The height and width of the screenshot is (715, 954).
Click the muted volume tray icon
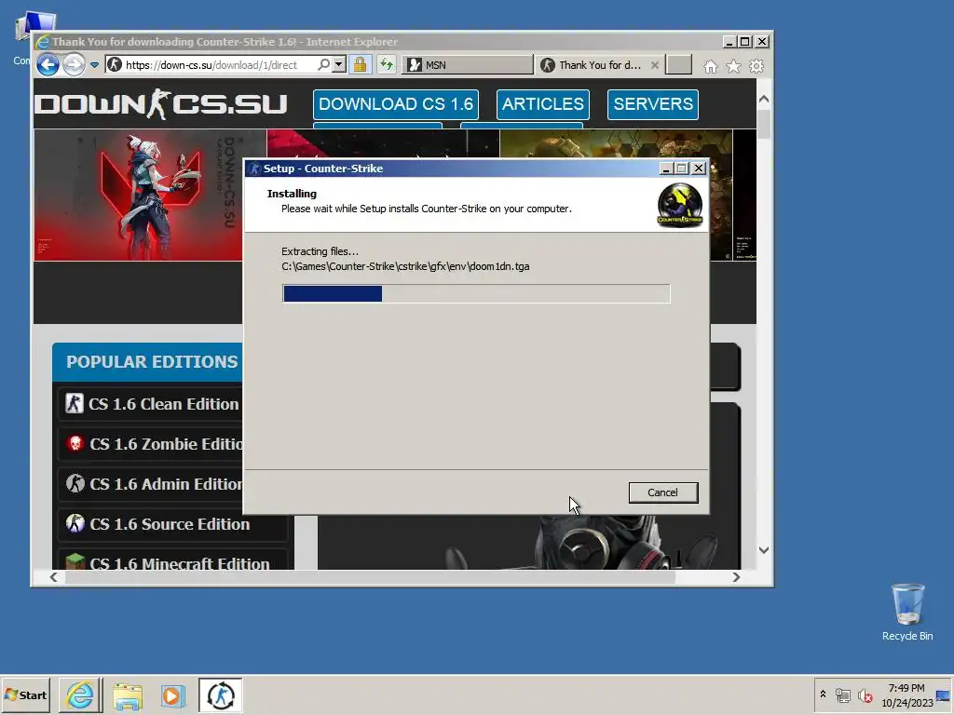865,695
